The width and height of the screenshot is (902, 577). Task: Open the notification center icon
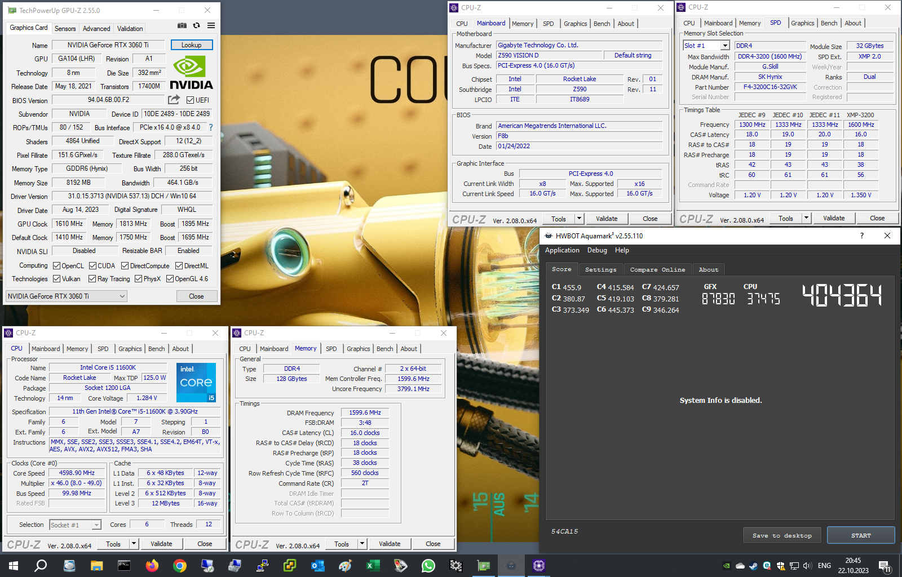pos(885,566)
